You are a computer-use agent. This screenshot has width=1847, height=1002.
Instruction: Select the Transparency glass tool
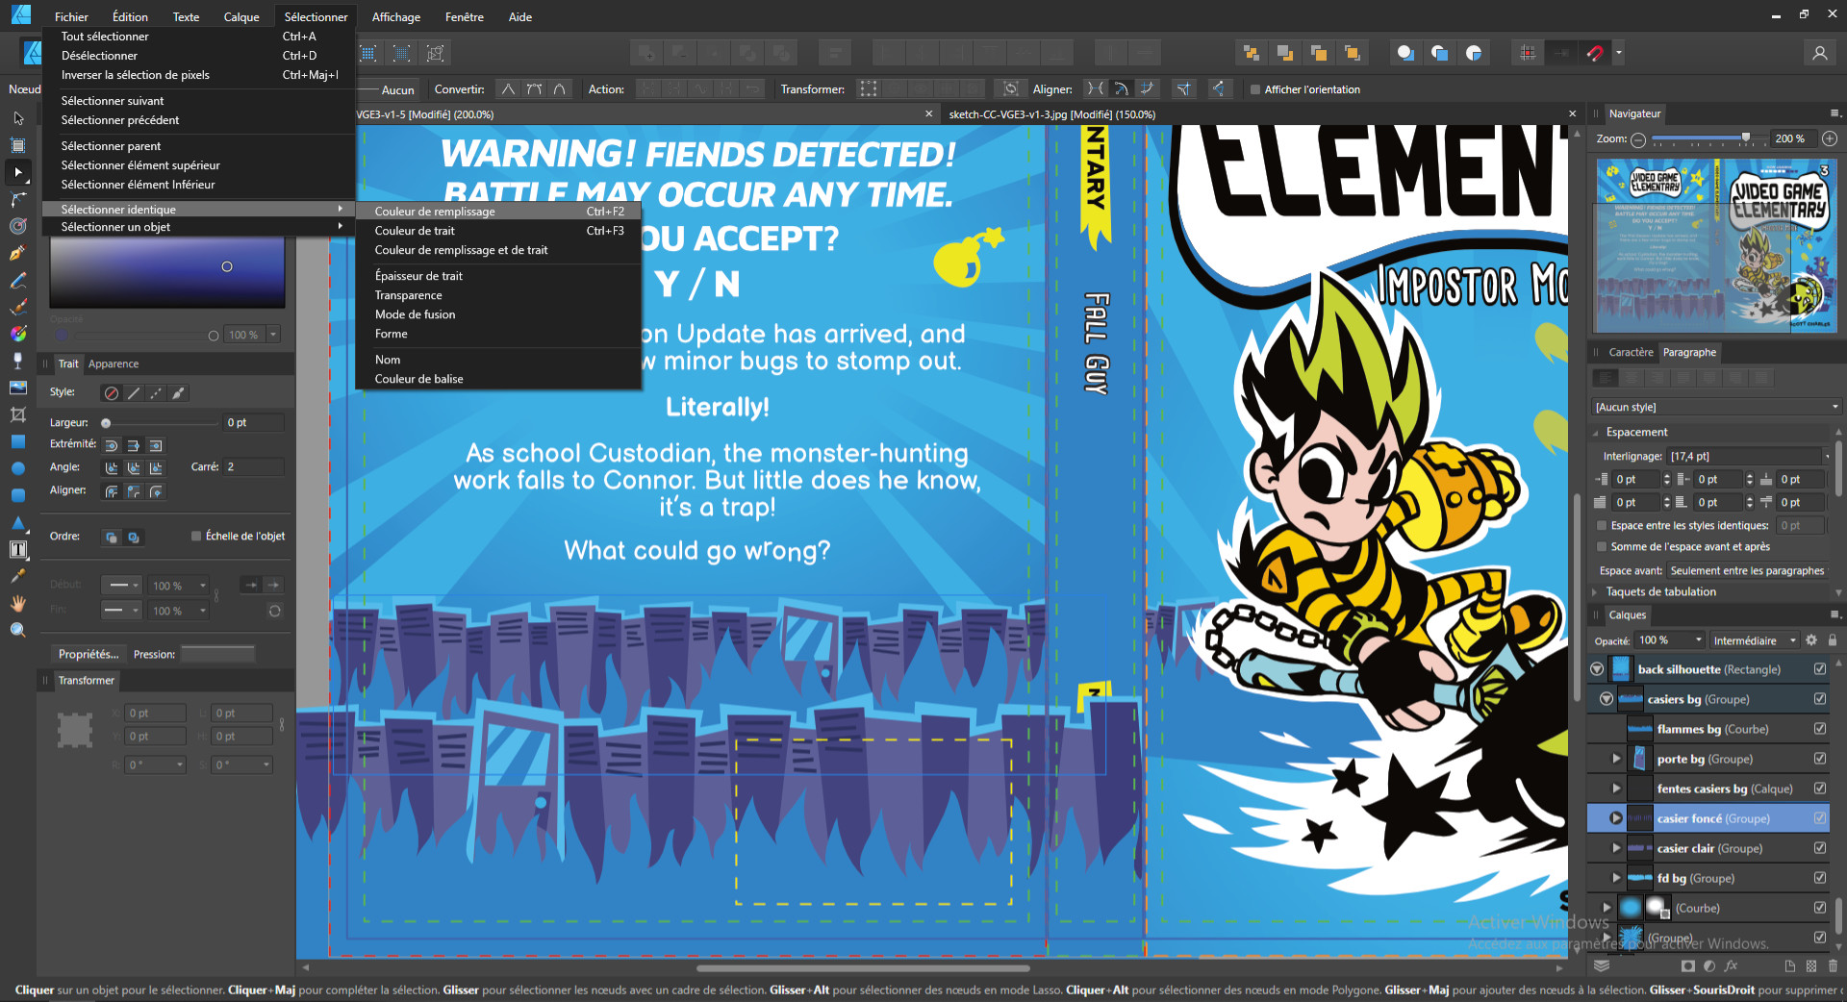click(x=17, y=361)
